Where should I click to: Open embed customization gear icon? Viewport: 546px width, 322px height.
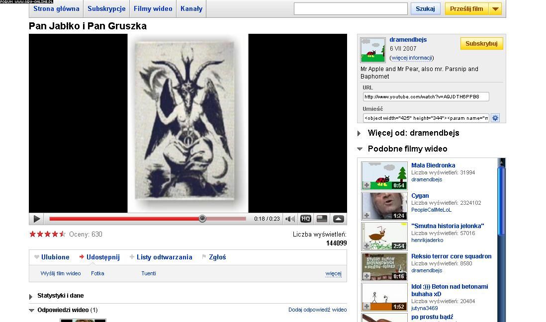pos(495,118)
